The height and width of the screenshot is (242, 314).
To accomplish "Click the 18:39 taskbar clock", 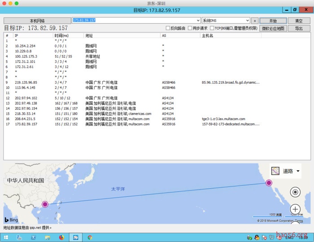I will coord(303,238).
